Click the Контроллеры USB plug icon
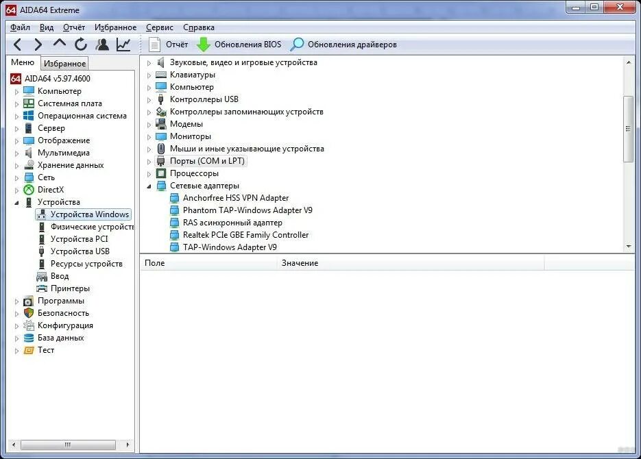 pos(161,99)
